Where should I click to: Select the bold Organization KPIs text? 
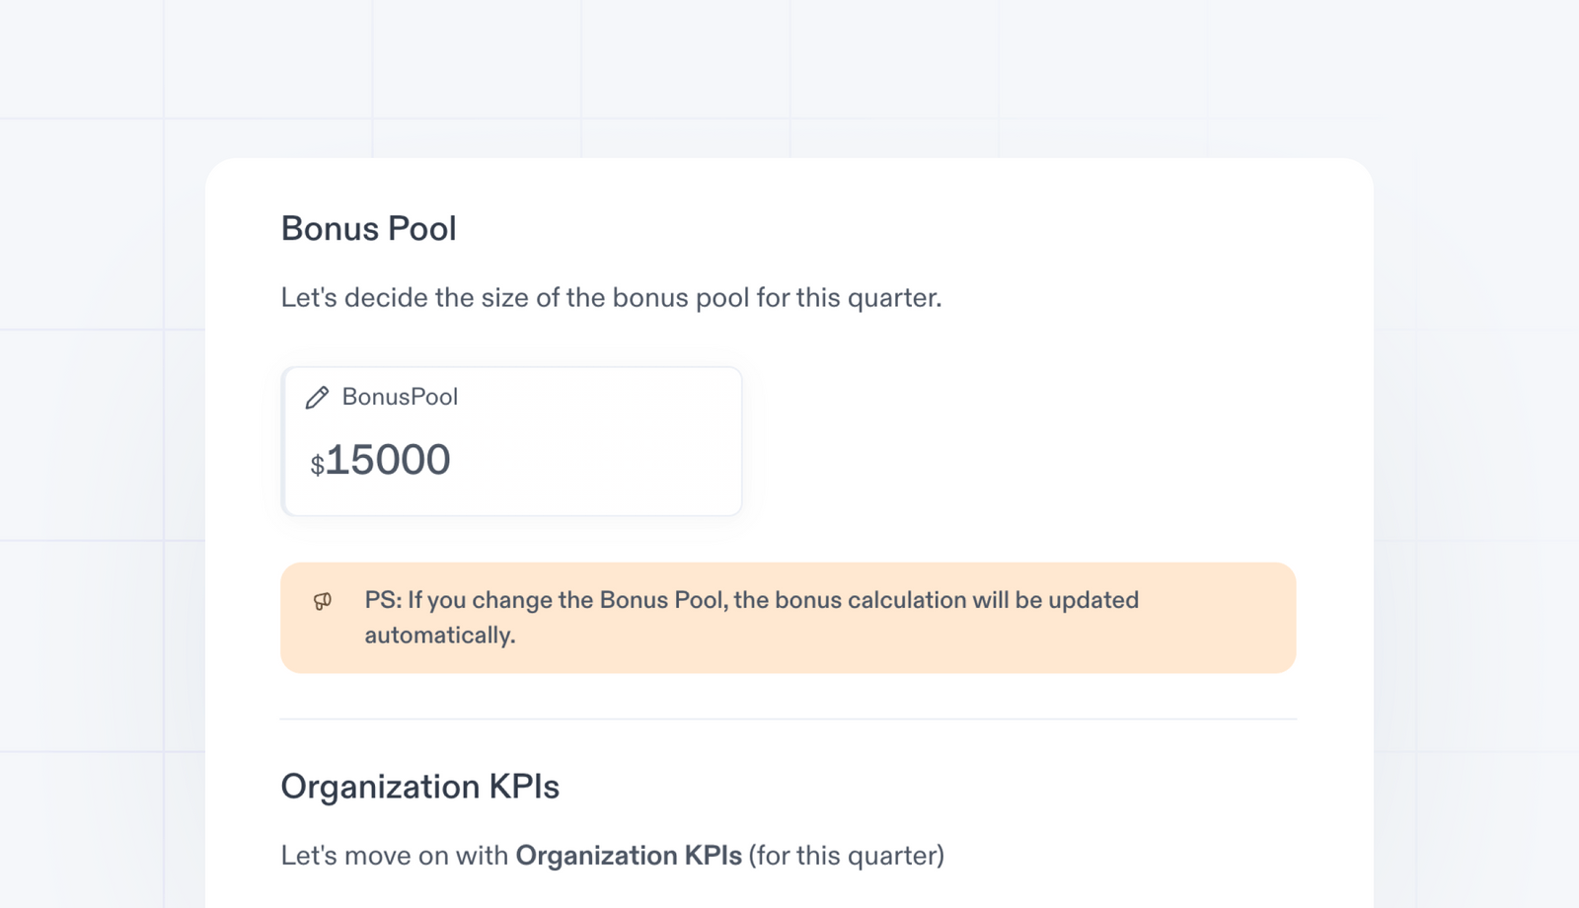point(629,855)
